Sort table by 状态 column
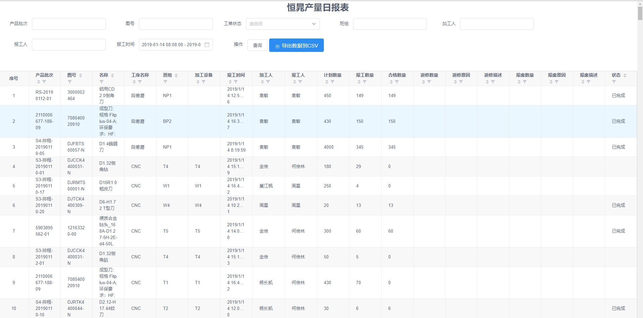Viewport: 643px width, 318px height. (625, 75)
